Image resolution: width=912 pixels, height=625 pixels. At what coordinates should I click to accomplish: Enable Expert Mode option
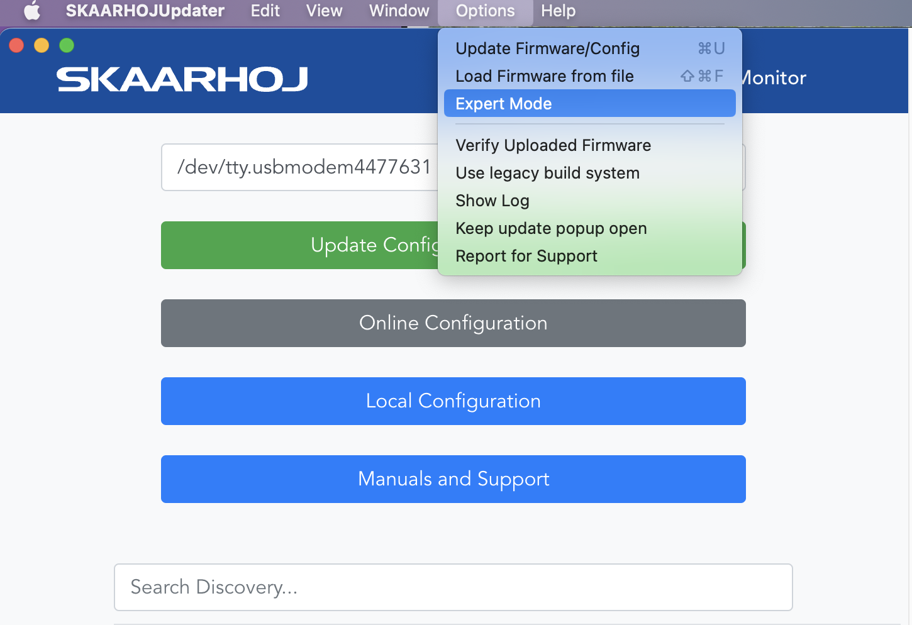pyautogui.click(x=590, y=103)
